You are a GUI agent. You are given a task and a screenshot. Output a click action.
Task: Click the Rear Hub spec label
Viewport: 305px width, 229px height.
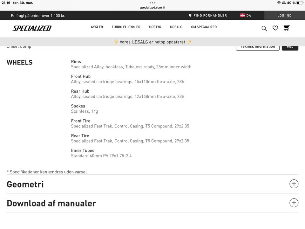pyautogui.click(x=80, y=91)
